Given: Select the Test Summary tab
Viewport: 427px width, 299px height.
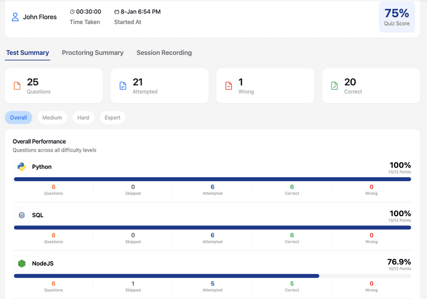Looking at the screenshot, I should (x=28, y=53).
